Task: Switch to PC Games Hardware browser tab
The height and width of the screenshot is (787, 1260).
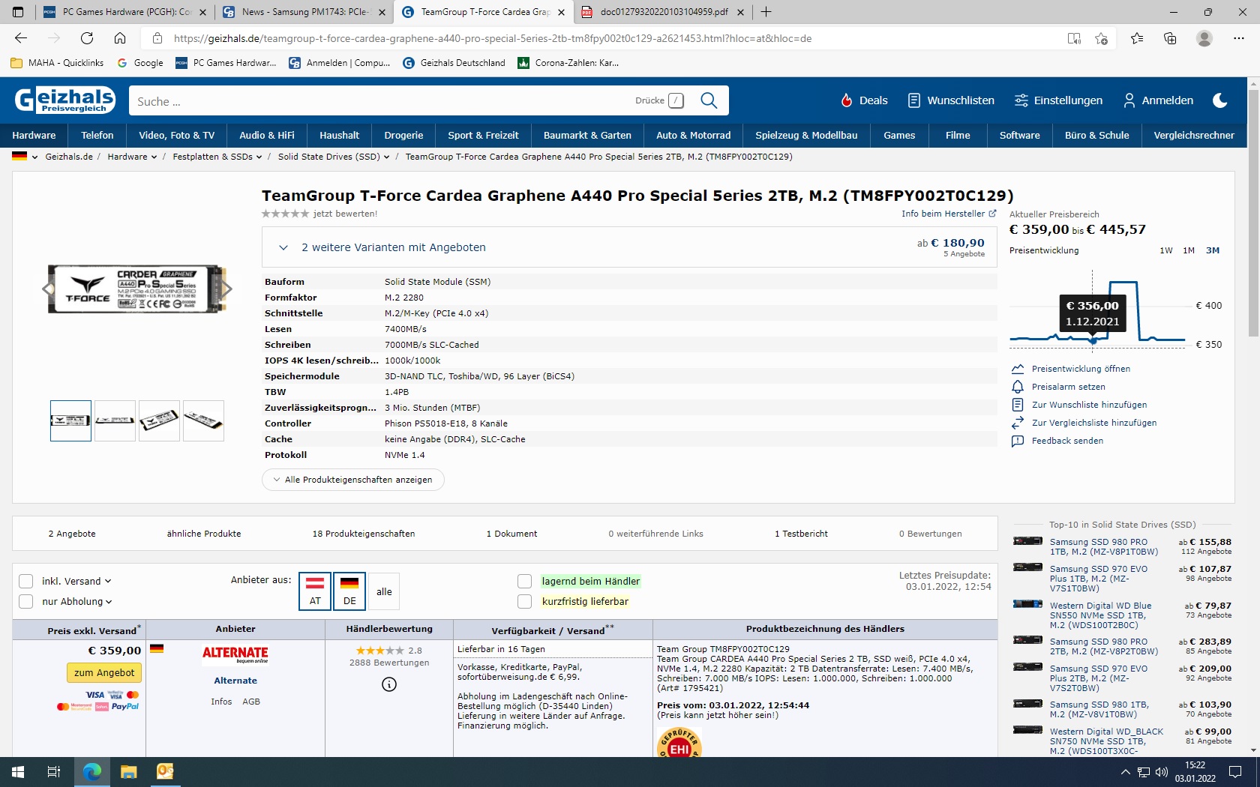Action: 124,12
